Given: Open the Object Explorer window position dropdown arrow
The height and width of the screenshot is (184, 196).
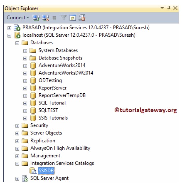Looking at the screenshot, I should 162,8.
